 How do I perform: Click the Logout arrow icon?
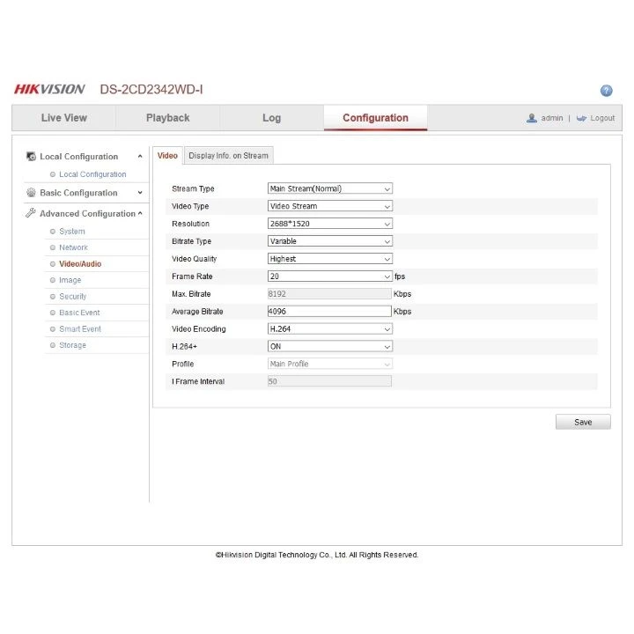tap(581, 118)
